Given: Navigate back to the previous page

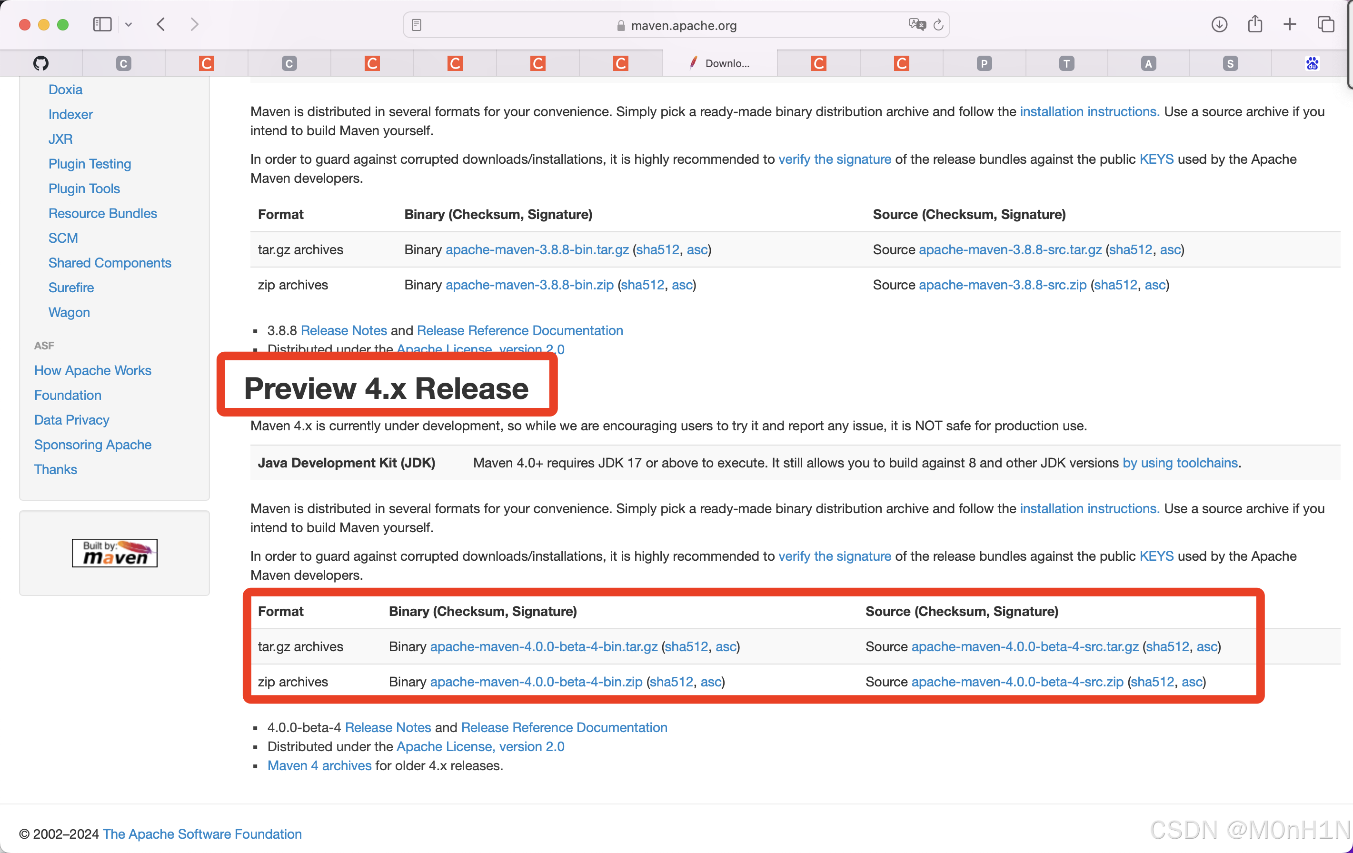Looking at the screenshot, I should 161,24.
